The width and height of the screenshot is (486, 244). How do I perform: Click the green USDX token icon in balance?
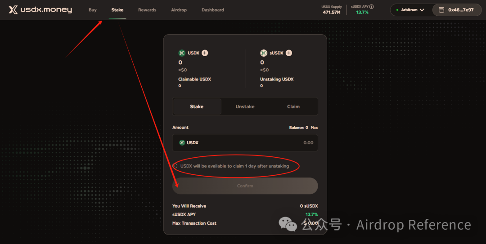tap(182, 53)
